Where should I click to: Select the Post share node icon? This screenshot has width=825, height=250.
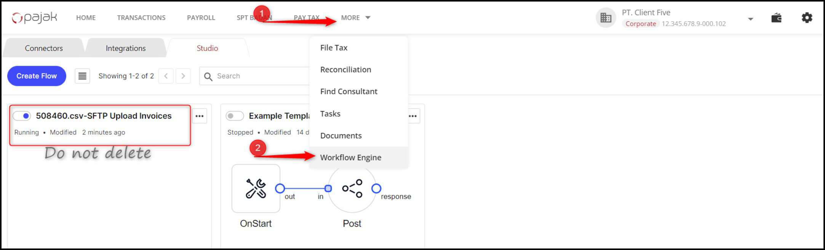352,188
